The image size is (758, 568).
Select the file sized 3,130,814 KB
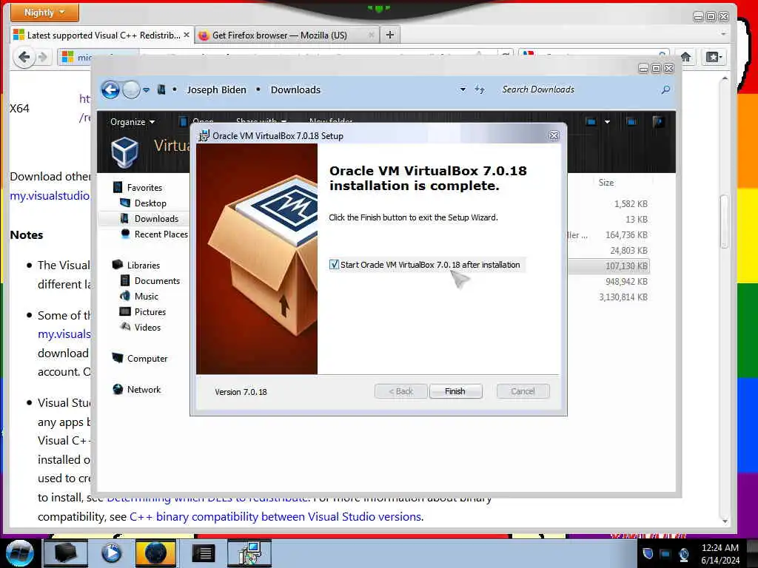click(623, 297)
